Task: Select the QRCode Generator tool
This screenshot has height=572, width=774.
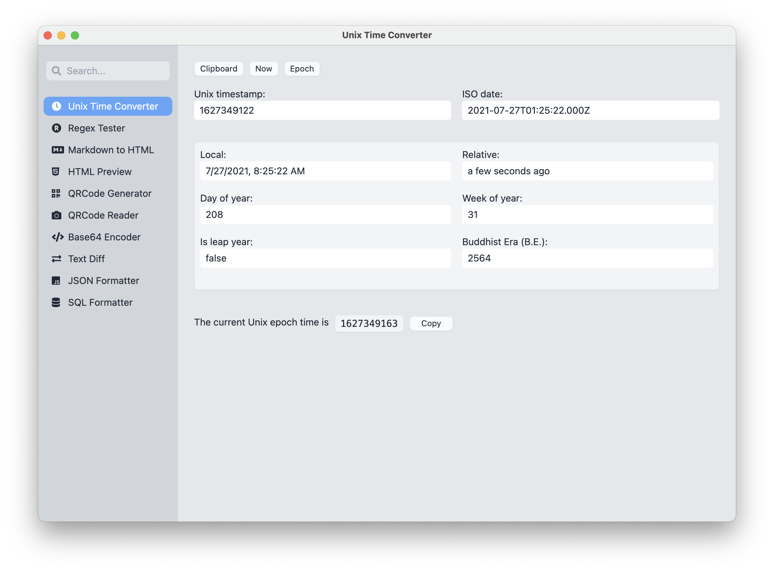Action: [x=109, y=193]
